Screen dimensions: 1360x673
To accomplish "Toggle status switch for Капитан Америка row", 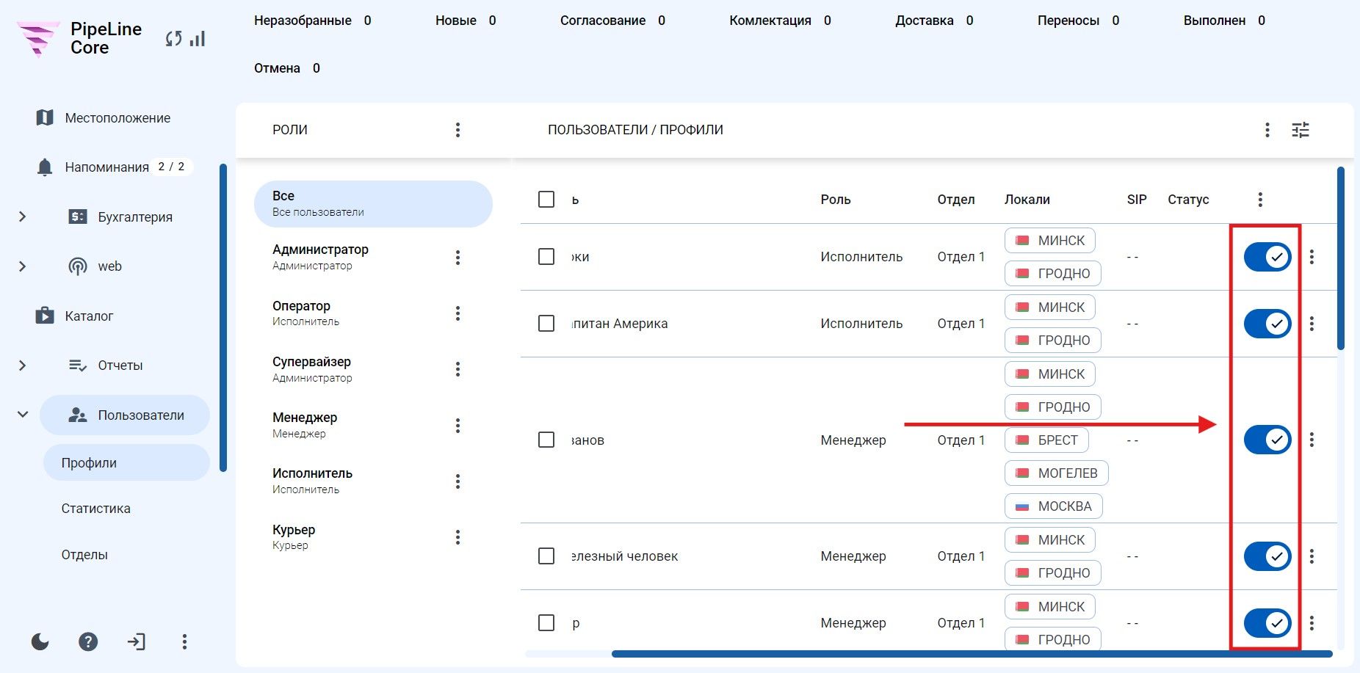I will pyautogui.click(x=1267, y=324).
